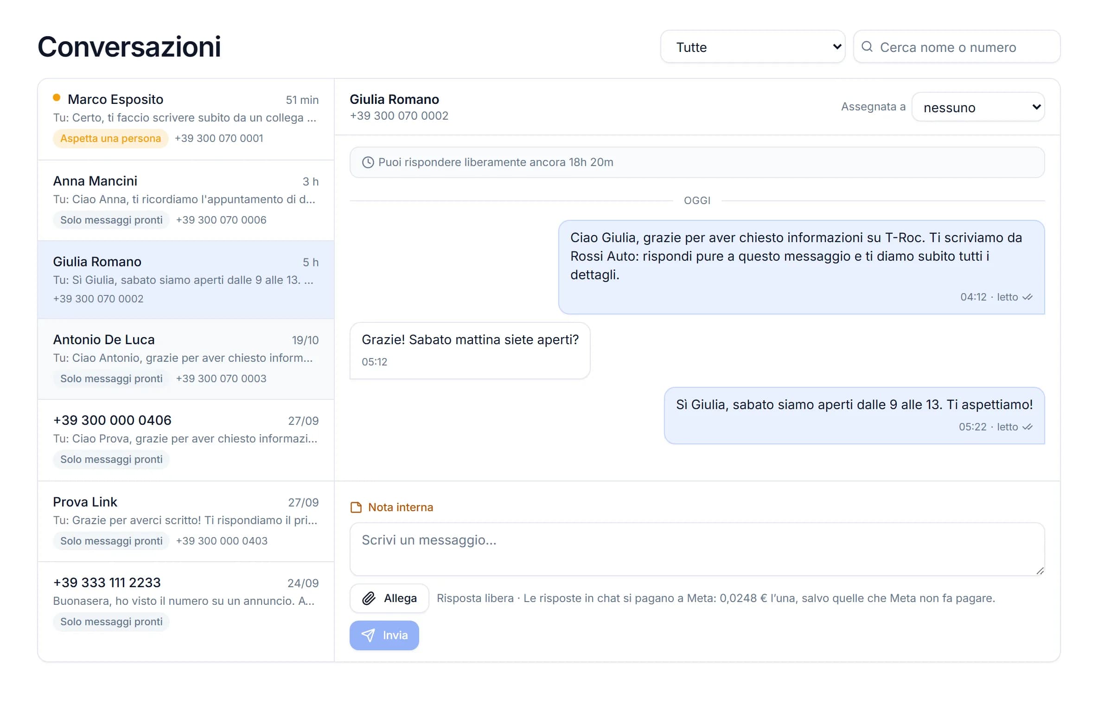Click the orange unread dot by Marco Esposito

click(57, 97)
